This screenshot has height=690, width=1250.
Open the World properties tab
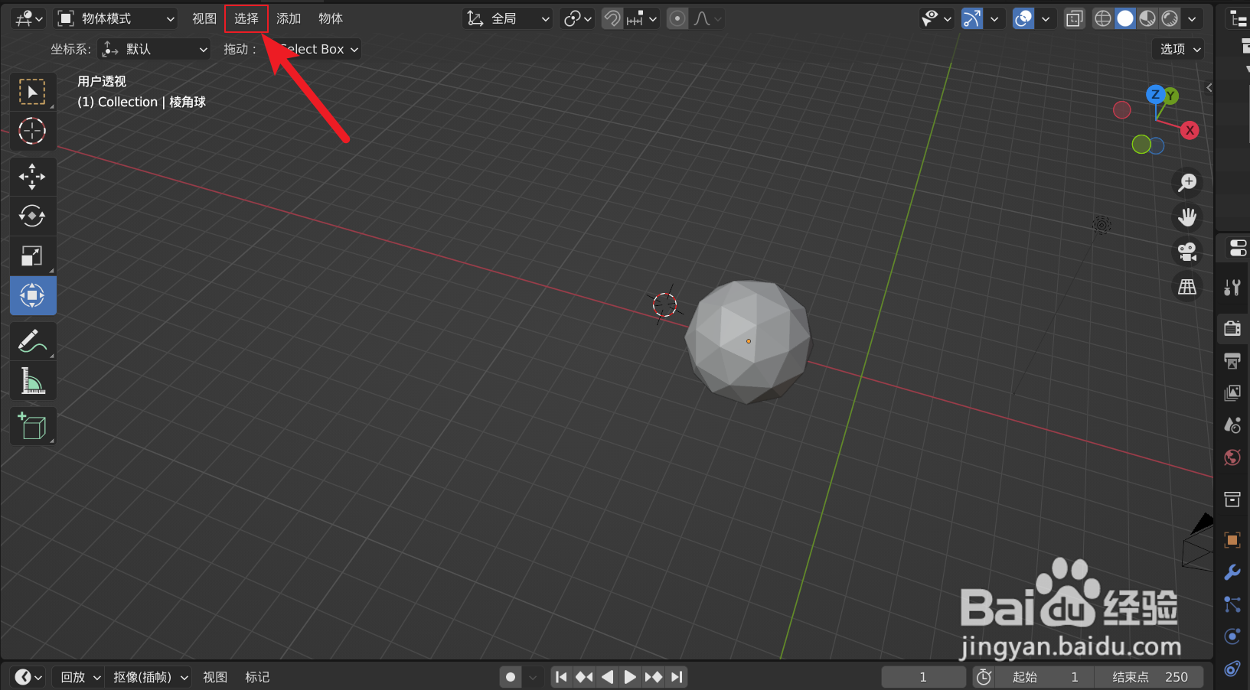1232,457
